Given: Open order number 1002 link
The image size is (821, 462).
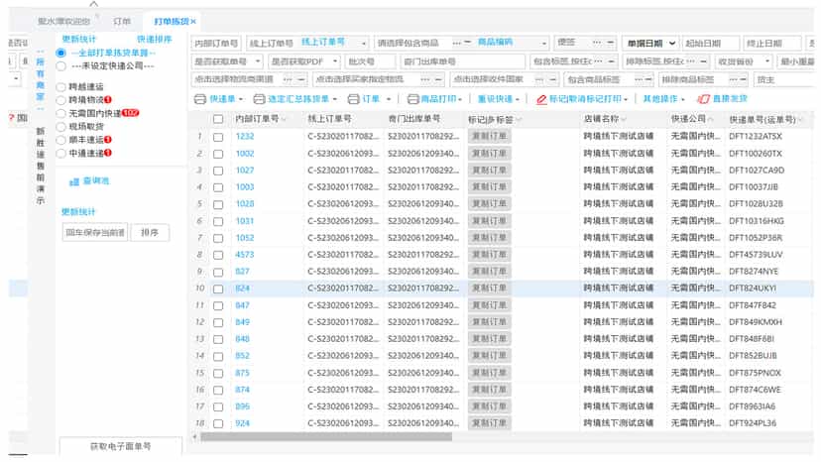Looking at the screenshot, I should pos(245,154).
